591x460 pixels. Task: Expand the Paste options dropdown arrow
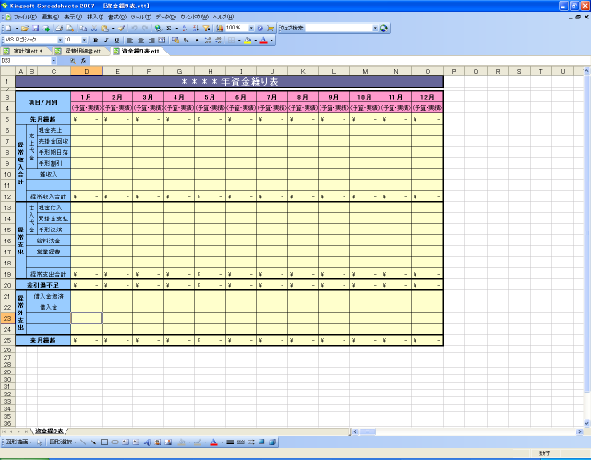[113, 29]
